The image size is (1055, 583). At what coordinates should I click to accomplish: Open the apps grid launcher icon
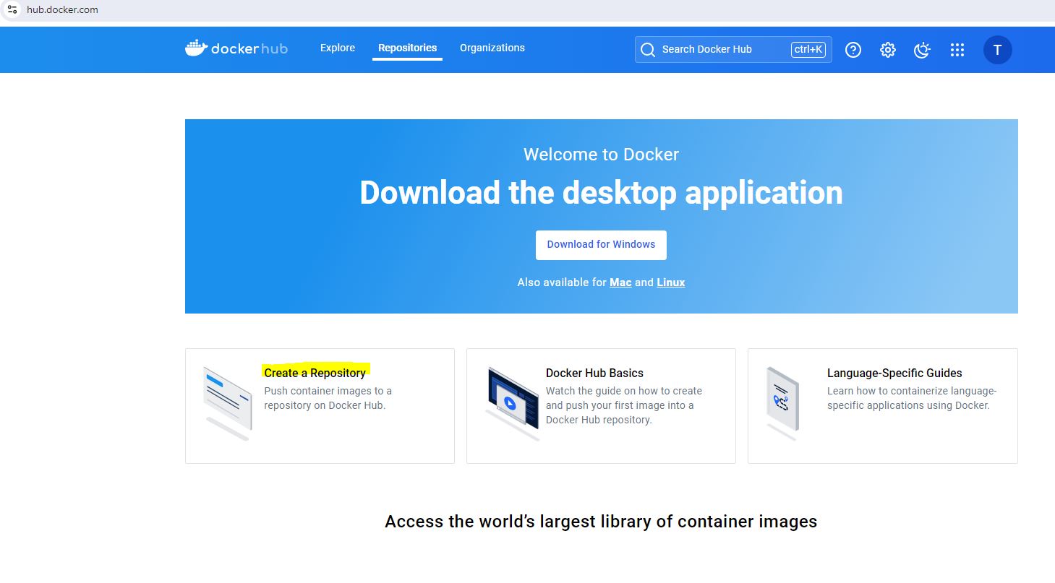tap(957, 50)
